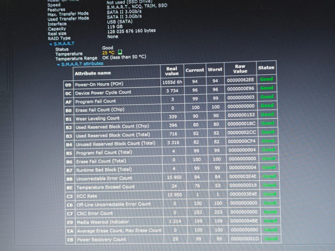Select Erase Fail Count (Chip) row
Image resolution: width=335 pixels, height=251 pixels.
171,108
